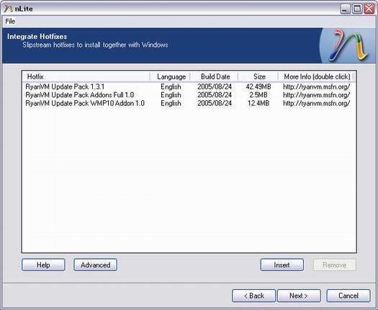Go Back to previous step
The height and width of the screenshot is (310, 378).
(253, 296)
